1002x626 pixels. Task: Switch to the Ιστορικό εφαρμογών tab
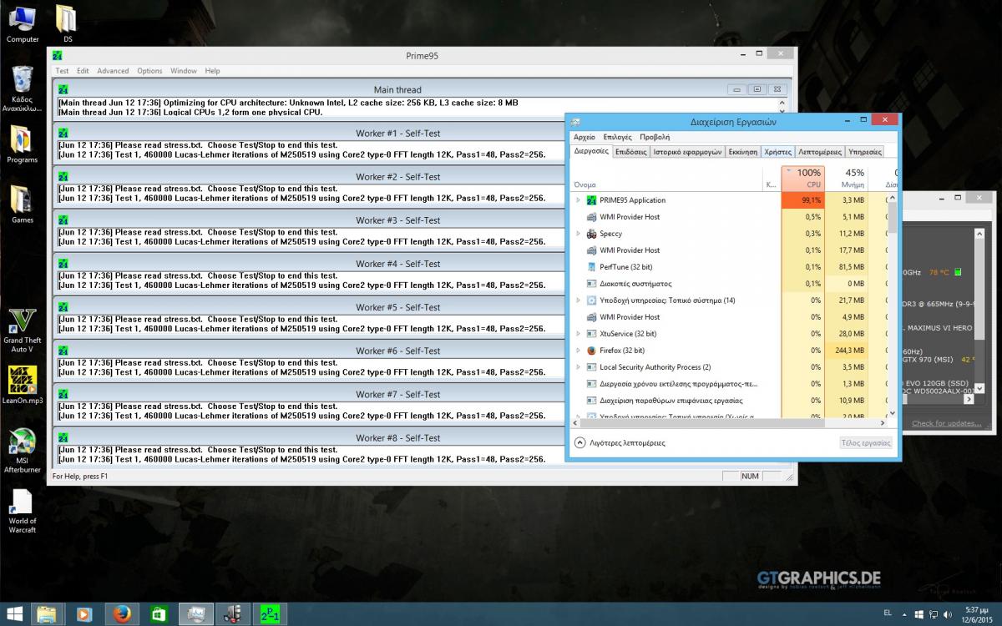click(687, 152)
